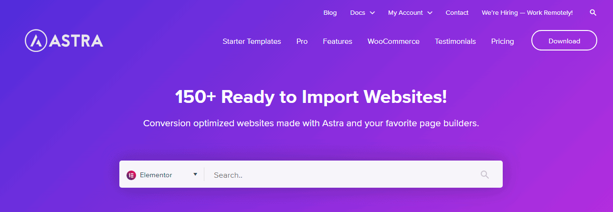The width and height of the screenshot is (613, 212).
Task: Open the search icon in top navigation
Action: 593,13
